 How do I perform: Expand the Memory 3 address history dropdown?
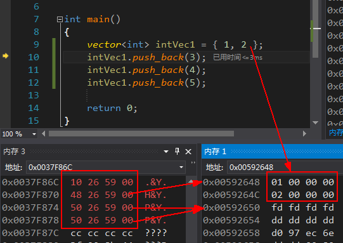(x=181, y=167)
